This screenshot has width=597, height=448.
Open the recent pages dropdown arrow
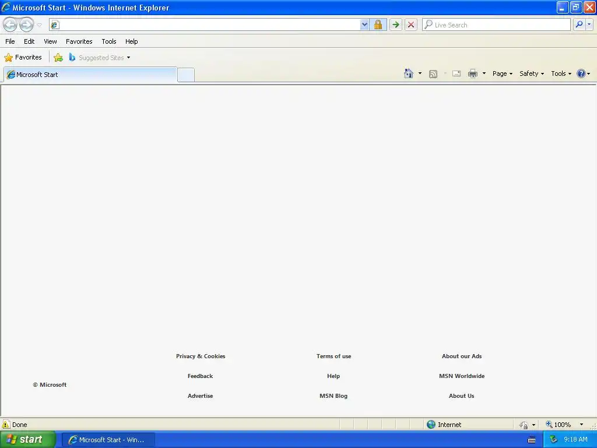tap(39, 25)
